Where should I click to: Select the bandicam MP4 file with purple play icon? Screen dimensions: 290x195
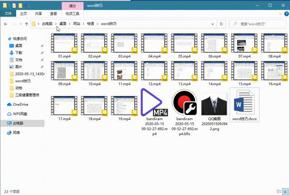click(x=154, y=102)
